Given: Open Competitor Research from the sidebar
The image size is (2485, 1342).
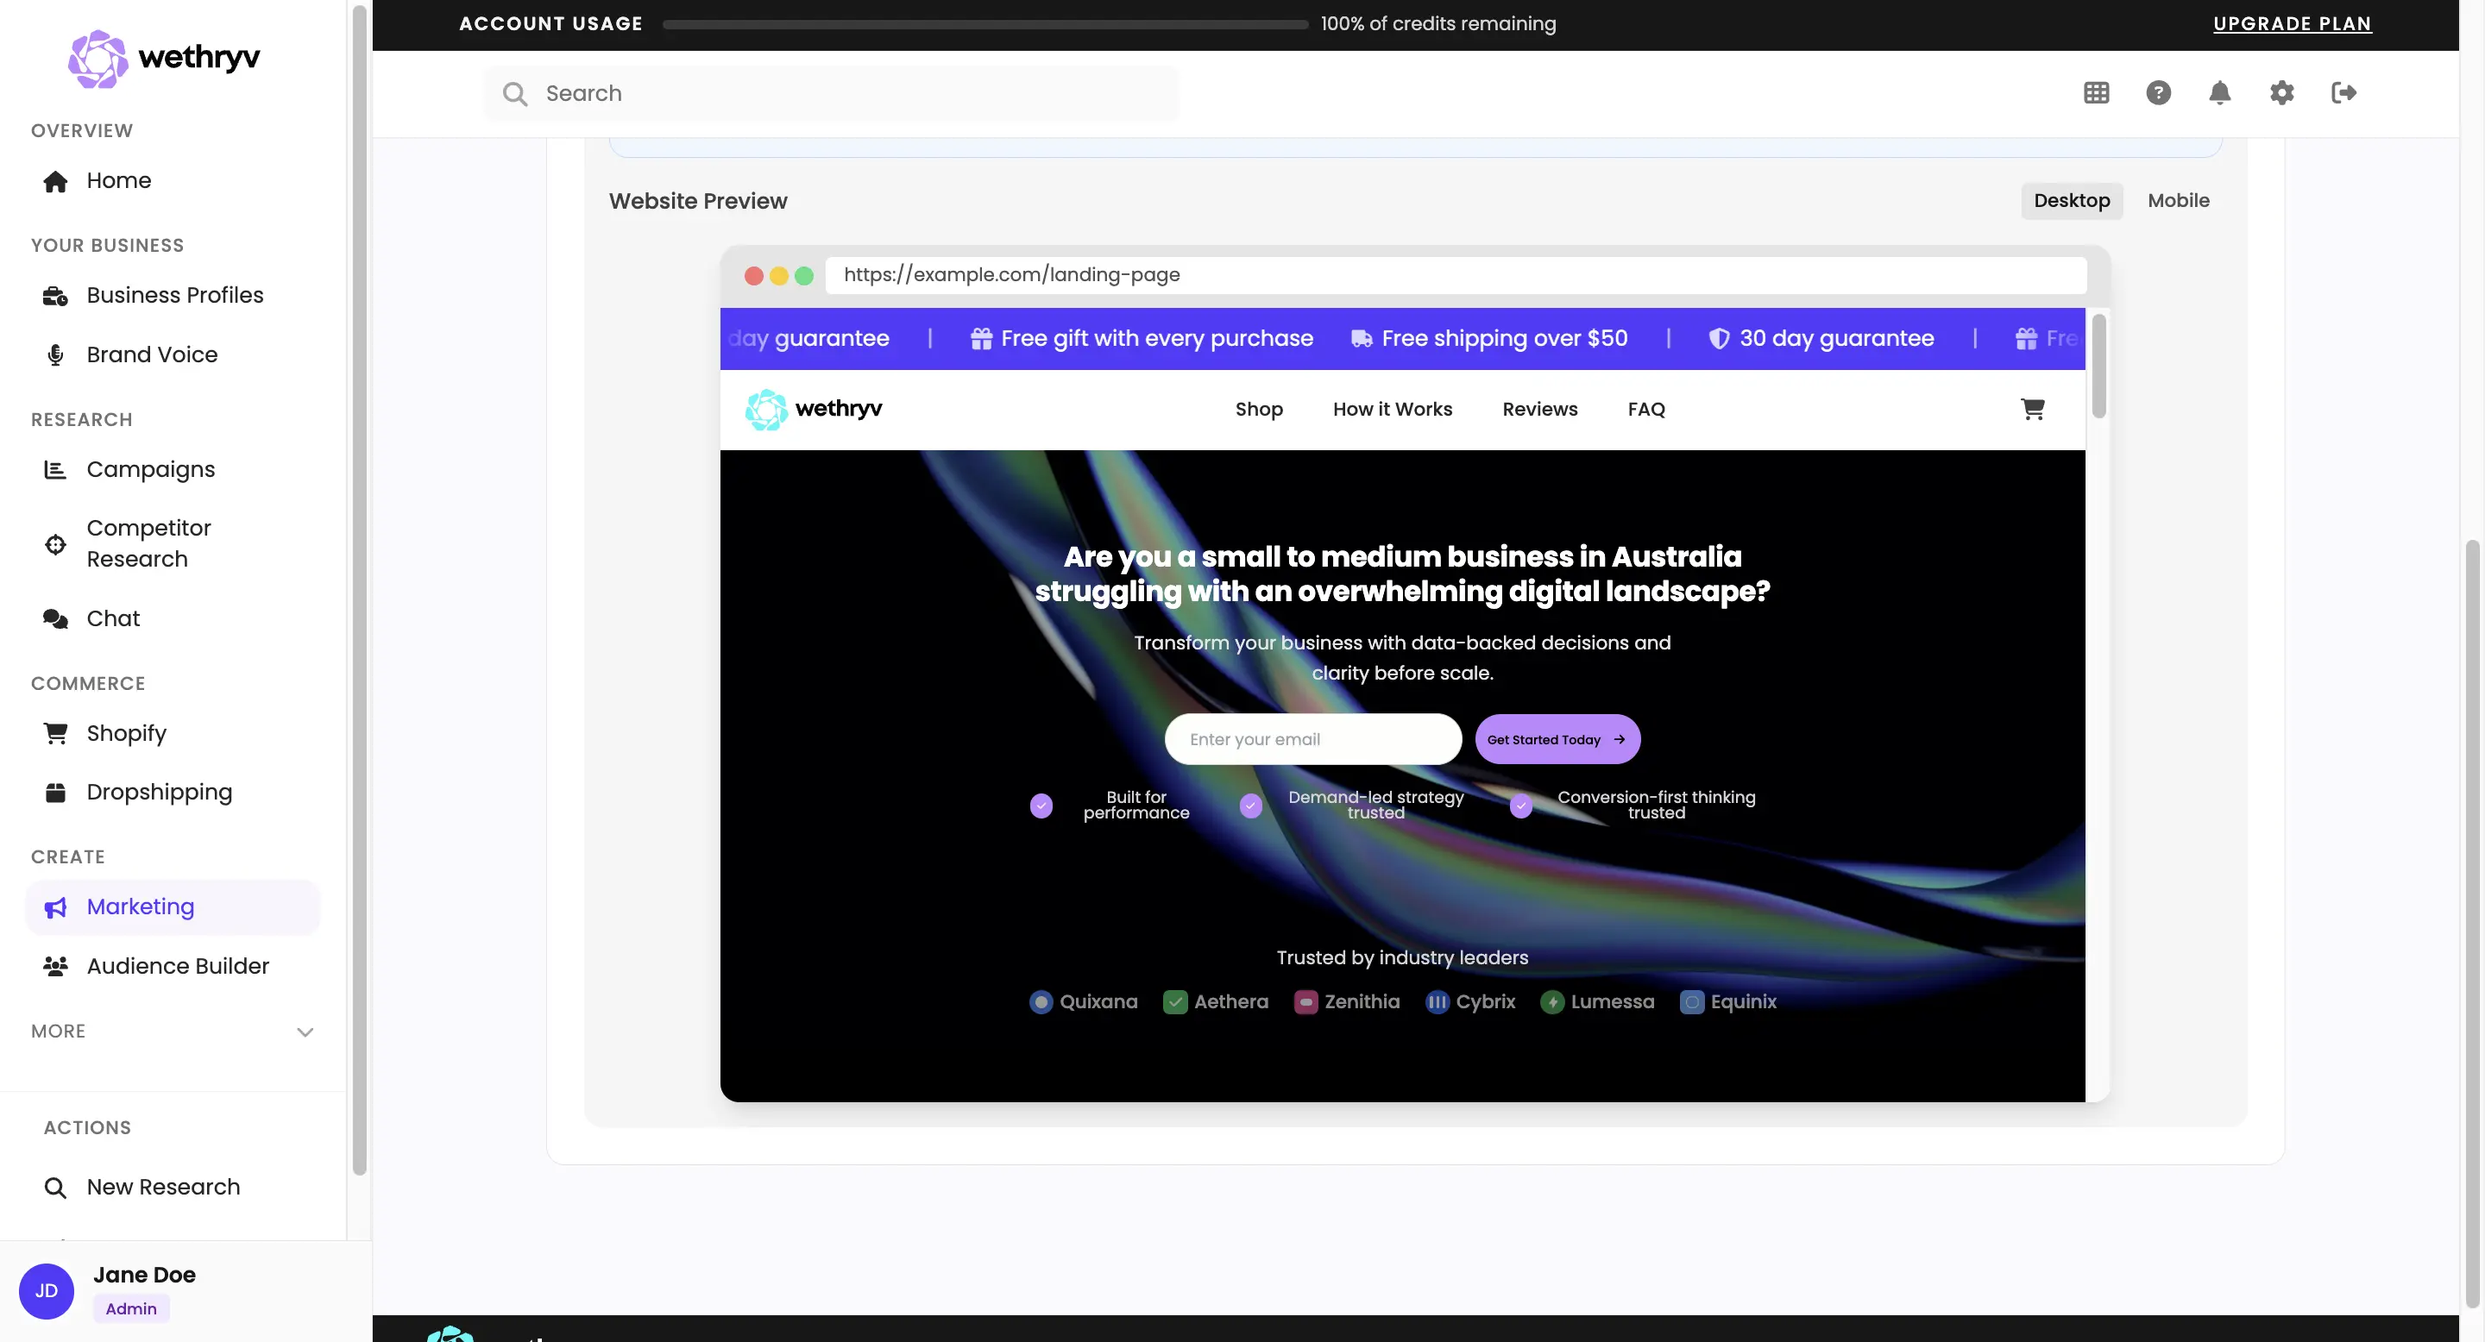Looking at the screenshot, I should pos(148,543).
